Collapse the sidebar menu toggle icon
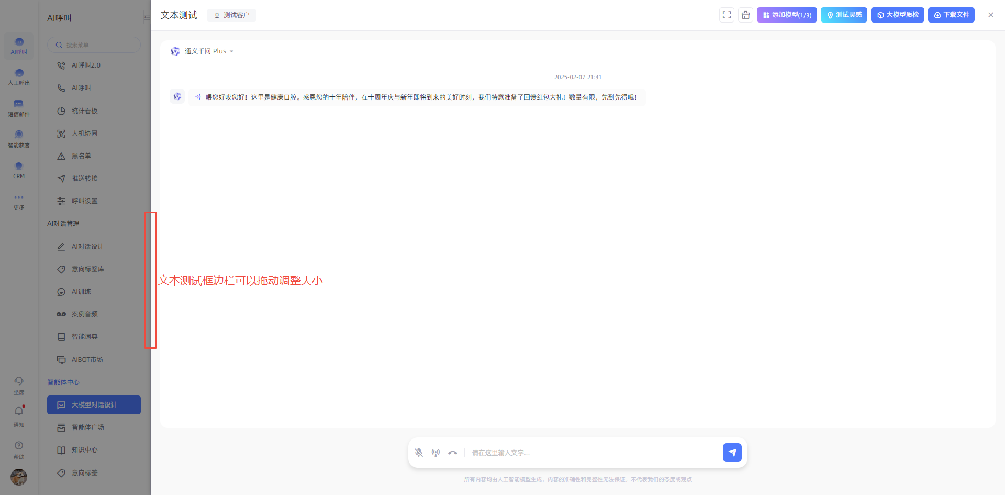 click(x=147, y=17)
